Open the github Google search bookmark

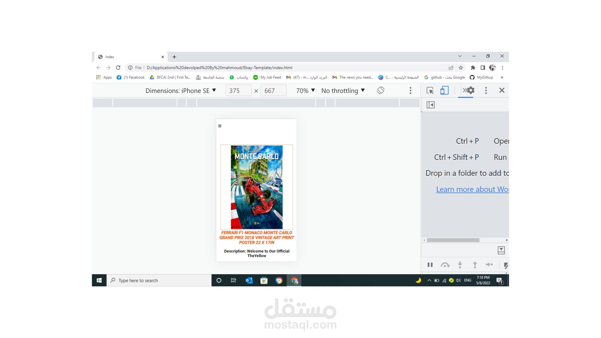[444, 77]
